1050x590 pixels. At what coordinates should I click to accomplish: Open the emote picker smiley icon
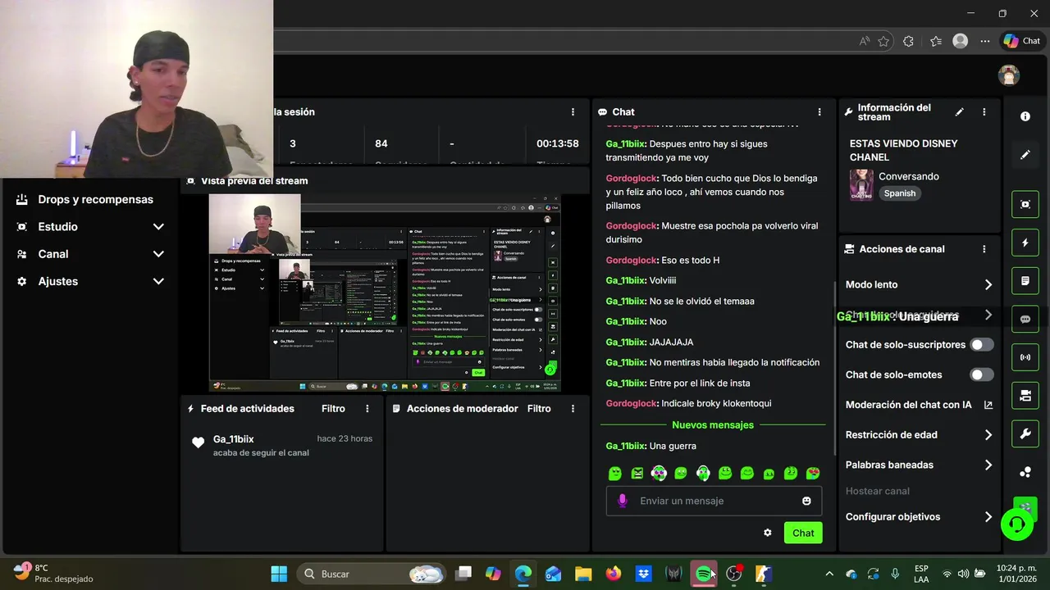click(x=806, y=501)
